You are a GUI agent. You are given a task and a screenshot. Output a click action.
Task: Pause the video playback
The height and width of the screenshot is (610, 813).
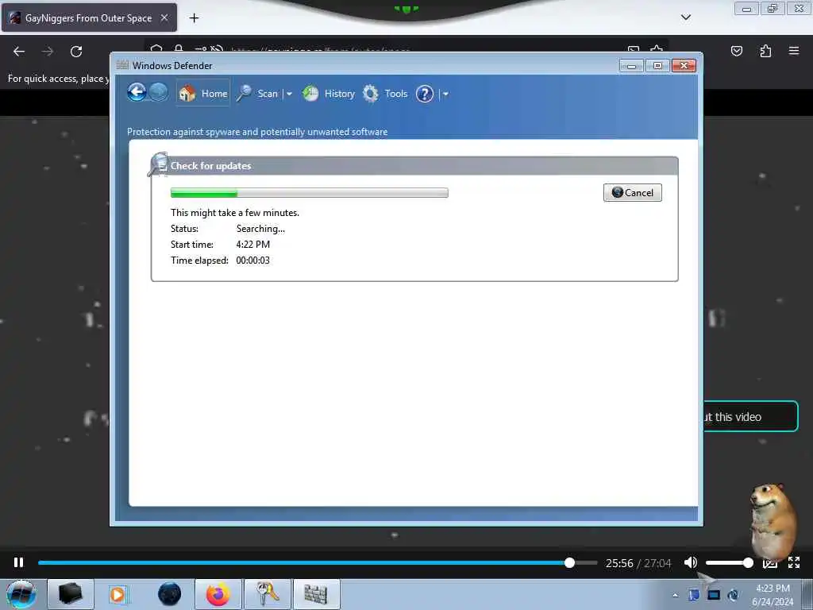point(19,562)
